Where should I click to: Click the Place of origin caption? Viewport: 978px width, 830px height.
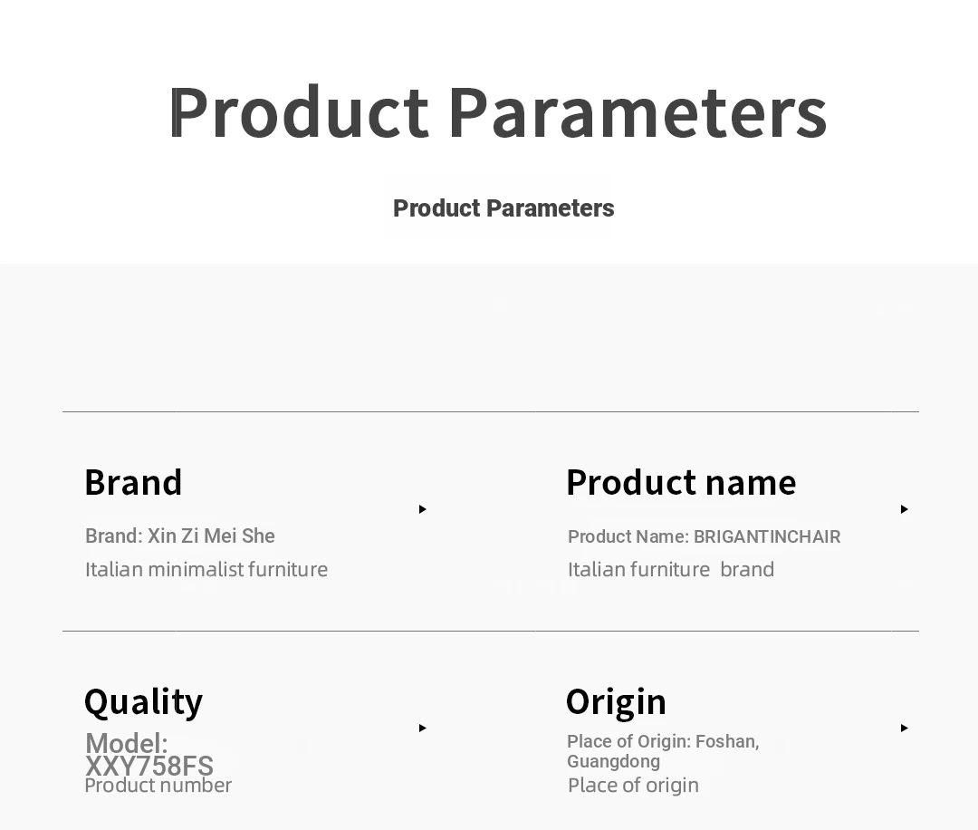point(633,785)
